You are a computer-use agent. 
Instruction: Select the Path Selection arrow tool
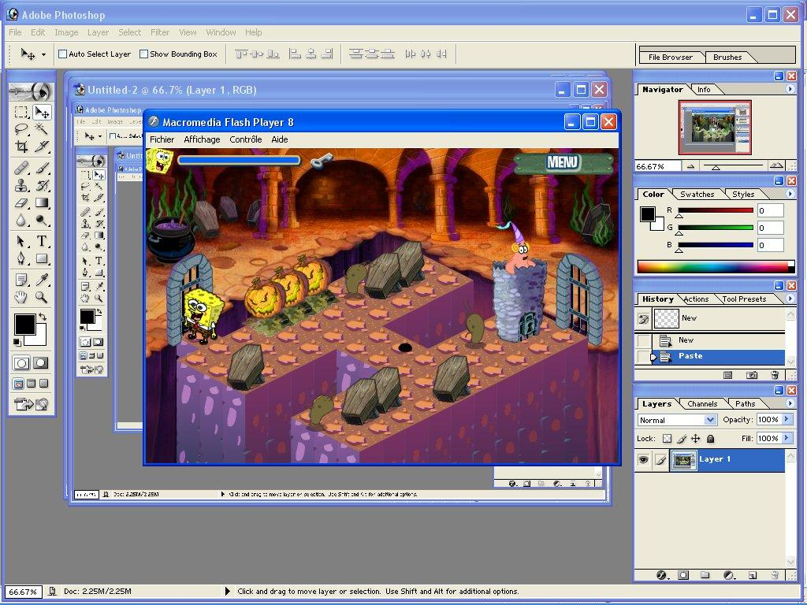coord(21,241)
